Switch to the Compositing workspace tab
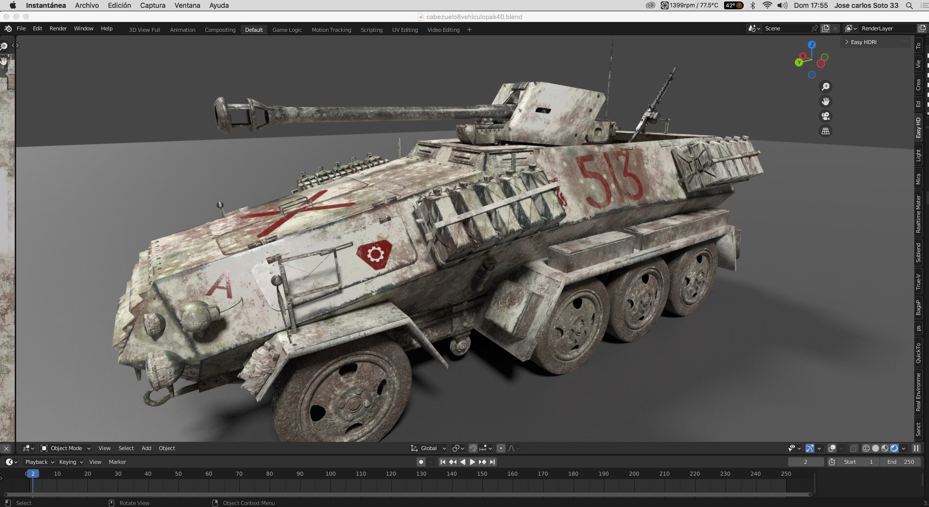The width and height of the screenshot is (929, 507). point(220,30)
